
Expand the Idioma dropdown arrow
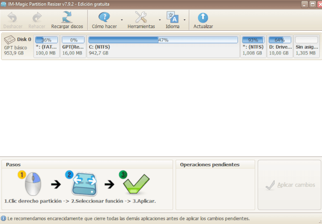[185, 20]
